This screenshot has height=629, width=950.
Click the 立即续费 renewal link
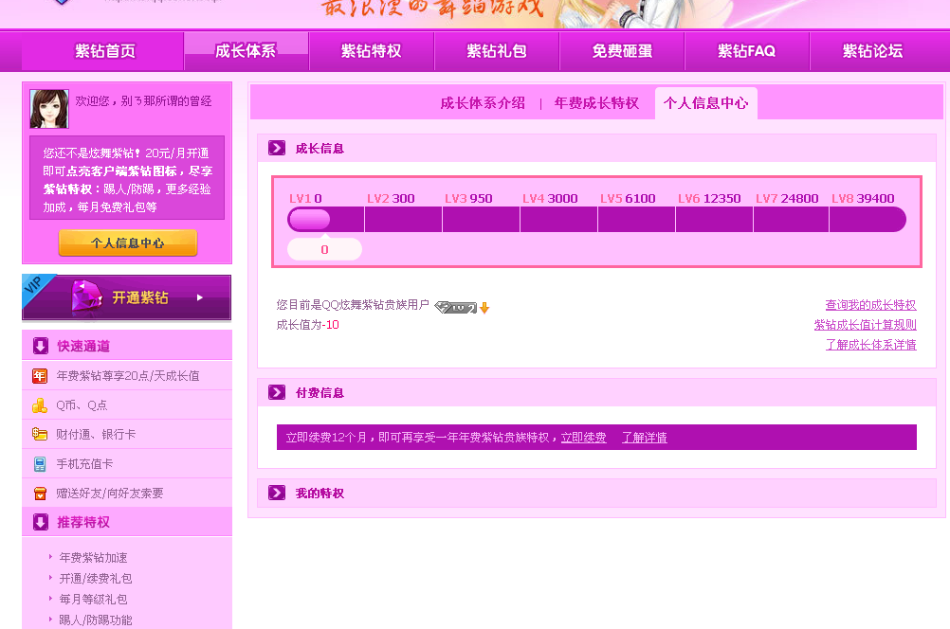coord(583,438)
